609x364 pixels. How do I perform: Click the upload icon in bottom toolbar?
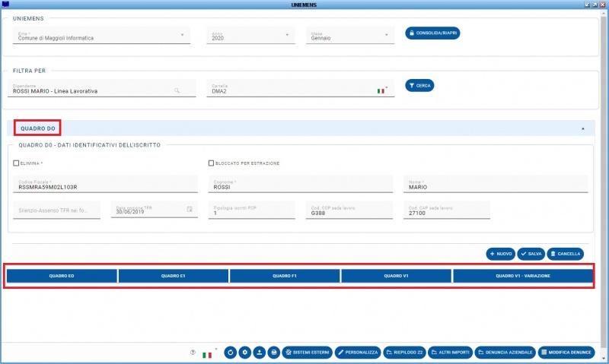[259, 353]
